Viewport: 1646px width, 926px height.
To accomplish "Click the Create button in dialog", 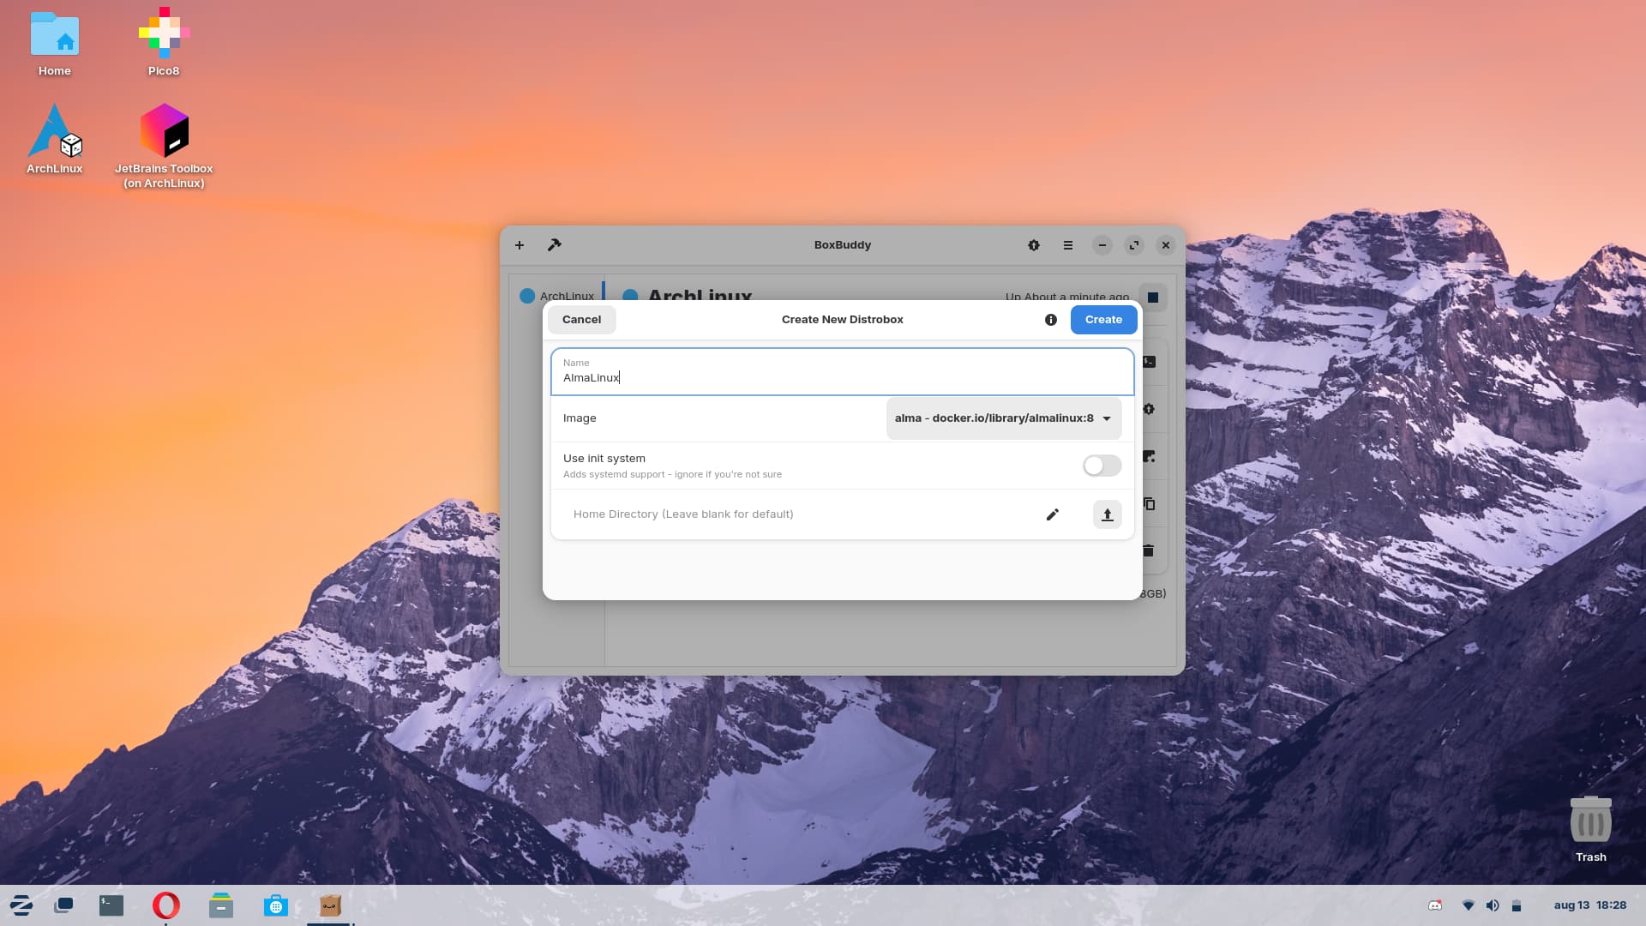I will (x=1103, y=320).
